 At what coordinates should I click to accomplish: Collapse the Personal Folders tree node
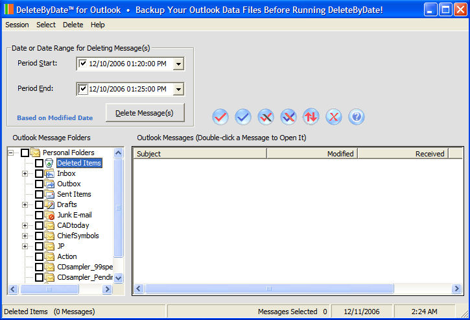(11, 153)
